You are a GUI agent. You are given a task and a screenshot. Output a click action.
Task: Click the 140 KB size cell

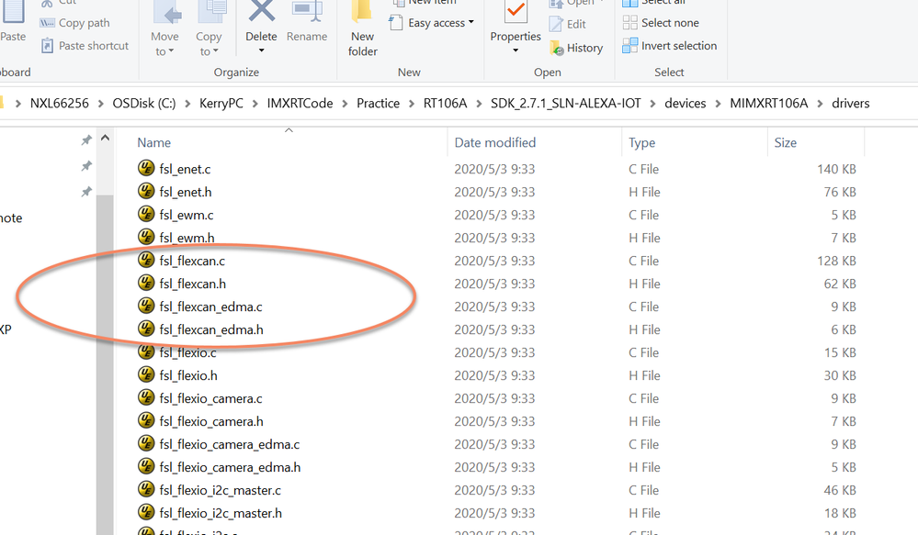point(836,169)
